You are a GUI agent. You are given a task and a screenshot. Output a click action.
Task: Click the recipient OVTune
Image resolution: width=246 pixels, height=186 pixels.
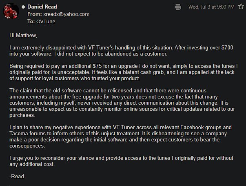46,22
